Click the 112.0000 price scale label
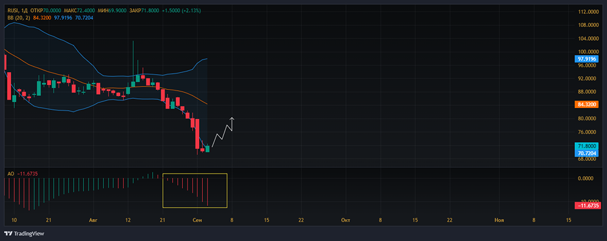The height and width of the screenshot is (241, 607). (588, 12)
